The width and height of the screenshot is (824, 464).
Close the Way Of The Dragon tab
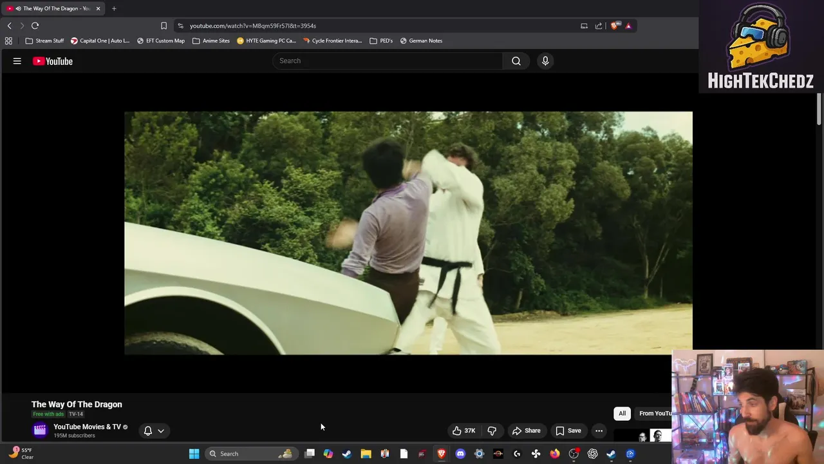98,8
